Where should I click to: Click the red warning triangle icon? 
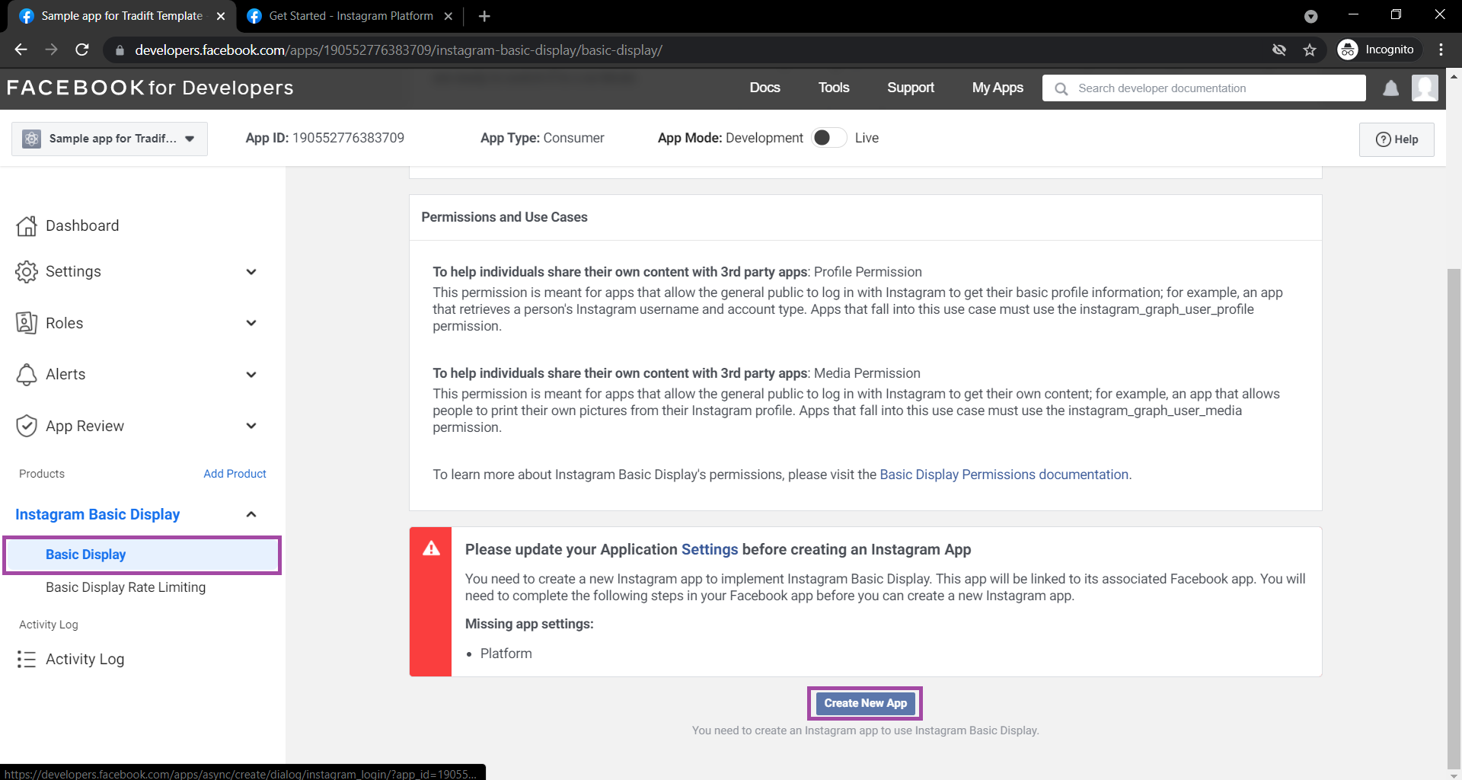(x=431, y=548)
